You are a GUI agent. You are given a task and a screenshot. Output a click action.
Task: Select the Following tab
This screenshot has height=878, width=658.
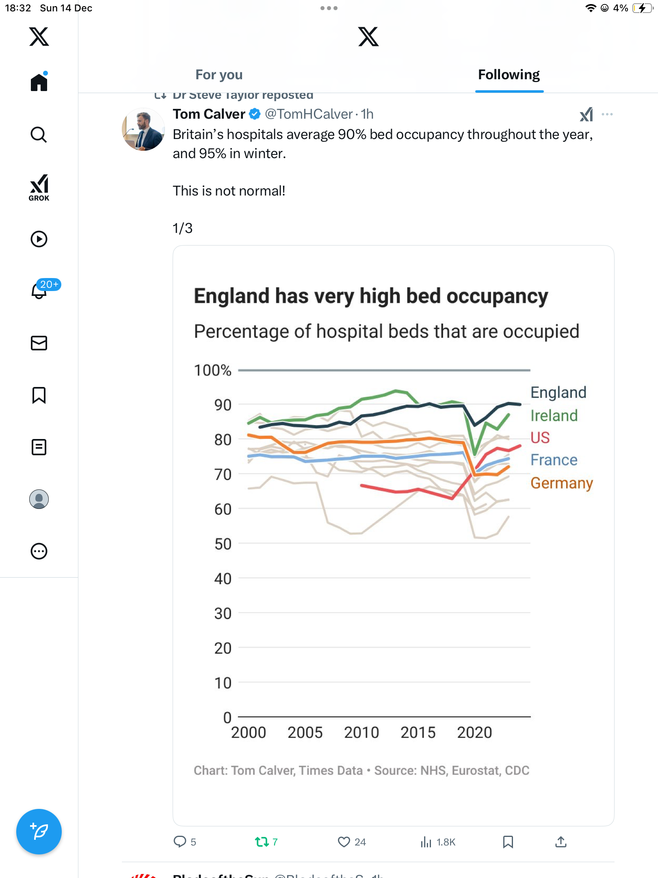click(509, 75)
